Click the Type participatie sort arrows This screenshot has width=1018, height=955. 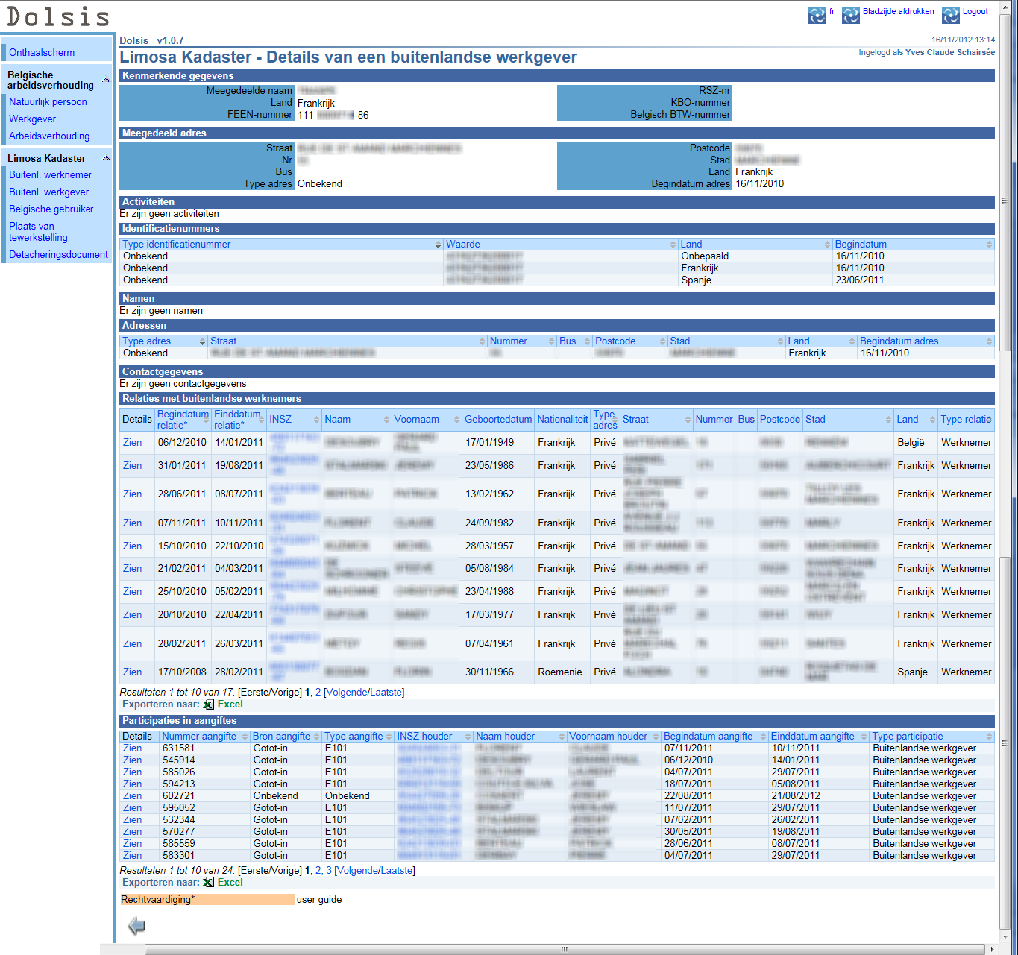pos(990,737)
